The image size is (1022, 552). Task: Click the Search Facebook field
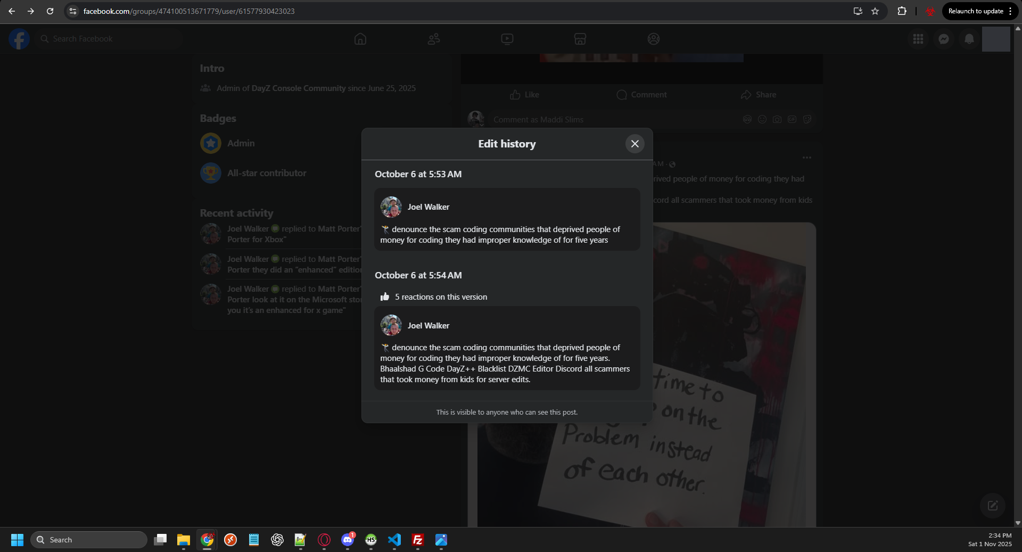click(x=110, y=39)
